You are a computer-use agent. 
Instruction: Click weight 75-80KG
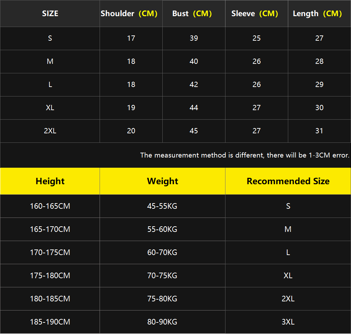(162, 299)
